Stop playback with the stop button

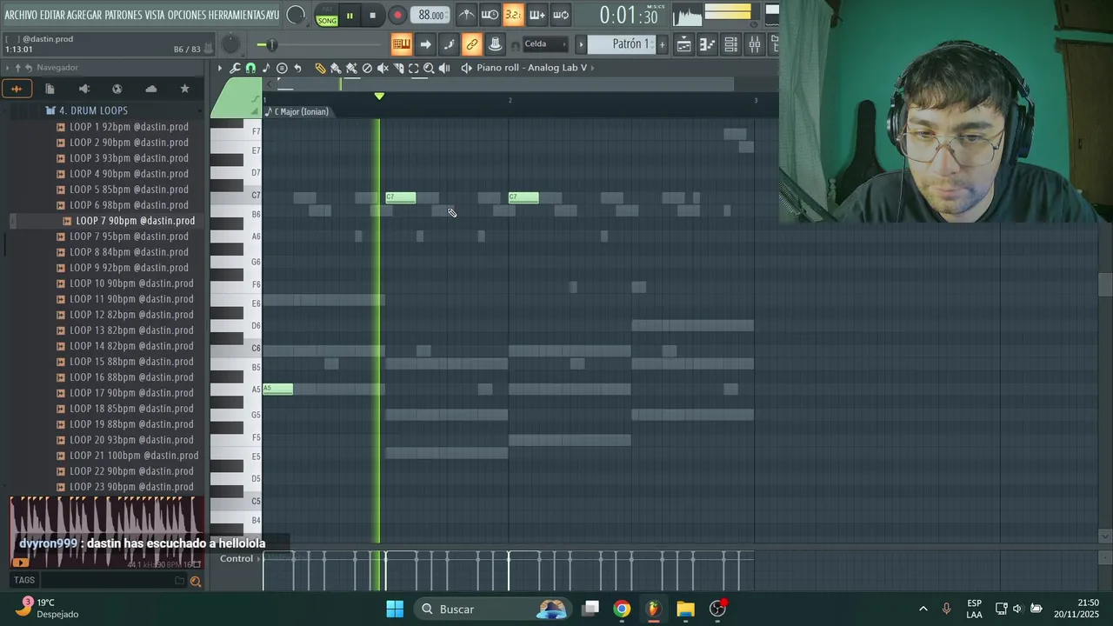[x=372, y=16]
